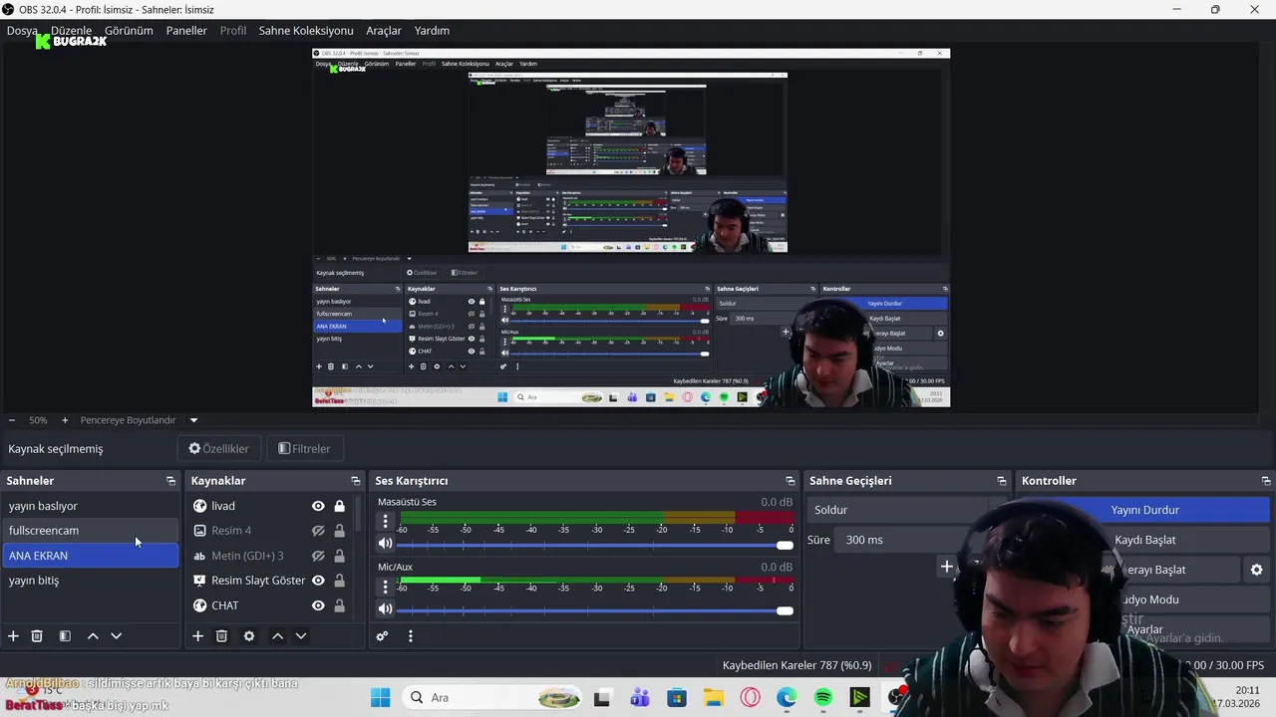This screenshot has height=717, width=1276.
Task: Open Araçlar menu
Action: pyautogui.click(x=384, y=31)
